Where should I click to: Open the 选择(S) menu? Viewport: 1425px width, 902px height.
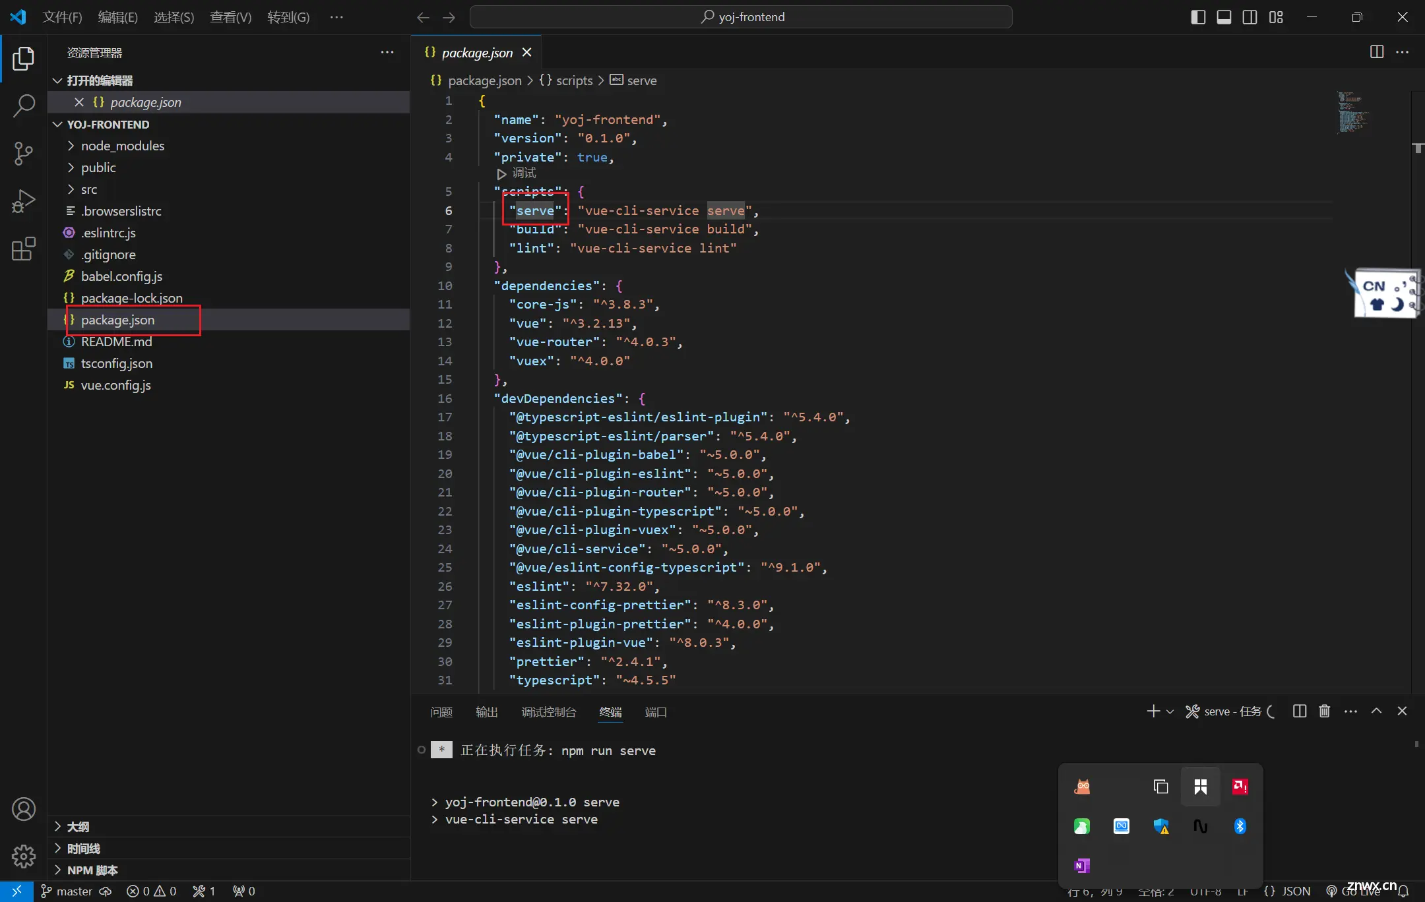pyautogui.click(x=174, y=17)
